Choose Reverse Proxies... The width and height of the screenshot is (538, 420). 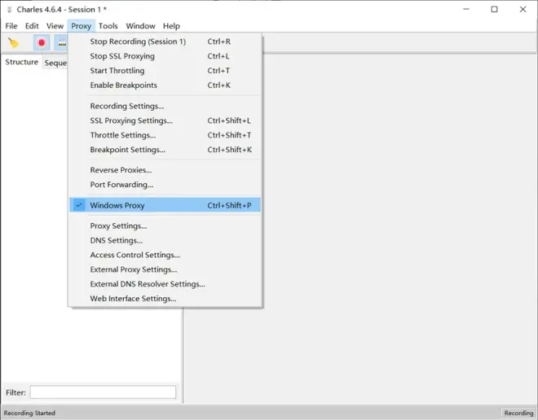tap(165, 170)
